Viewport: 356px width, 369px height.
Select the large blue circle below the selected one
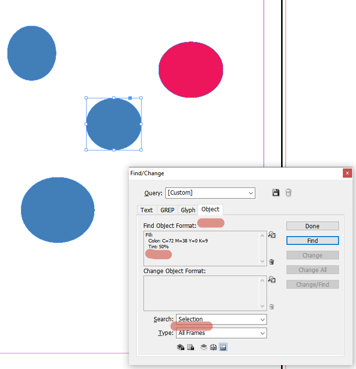coord(58,210)
